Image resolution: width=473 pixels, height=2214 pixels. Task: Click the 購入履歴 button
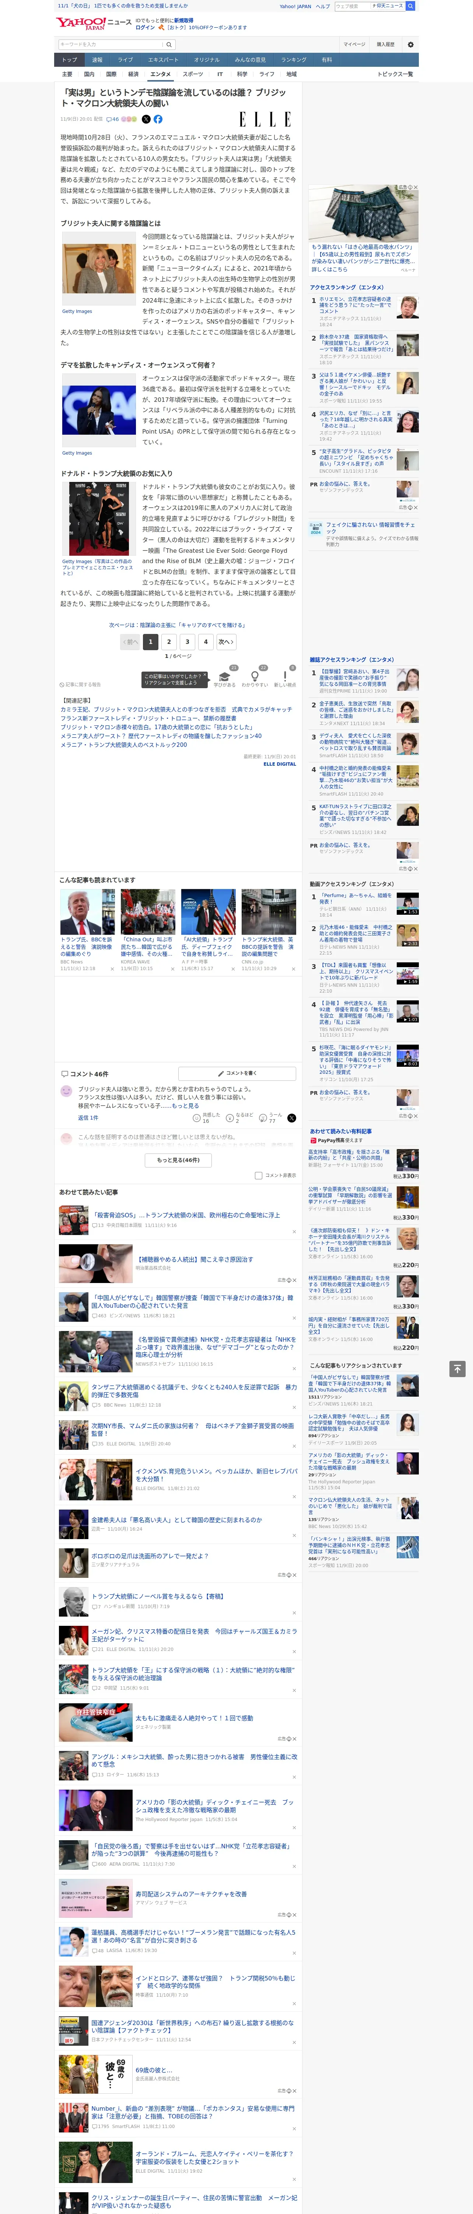[x=385, y=44]
